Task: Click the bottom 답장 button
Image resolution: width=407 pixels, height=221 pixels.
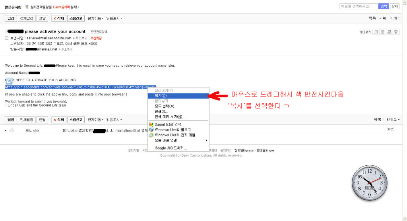Action: (x=11, y=120)
